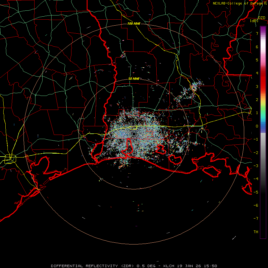
Task: Click the -1 value on the color scale
Action: pos(256,139)
